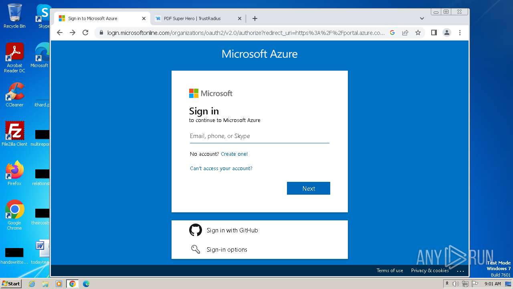Share this page using the share icon
Screen dimensions: 513x289
[x=405, y=33]
